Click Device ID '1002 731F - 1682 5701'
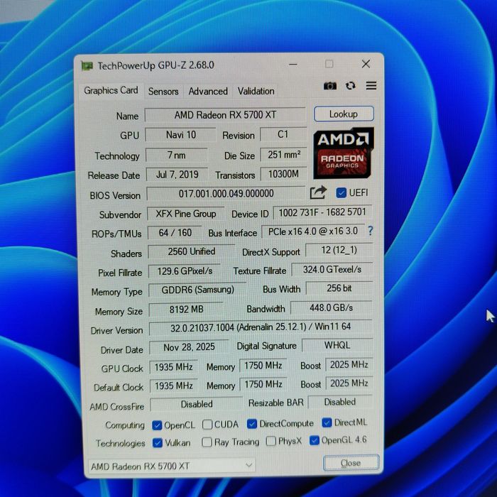 (x=322, y=212)
